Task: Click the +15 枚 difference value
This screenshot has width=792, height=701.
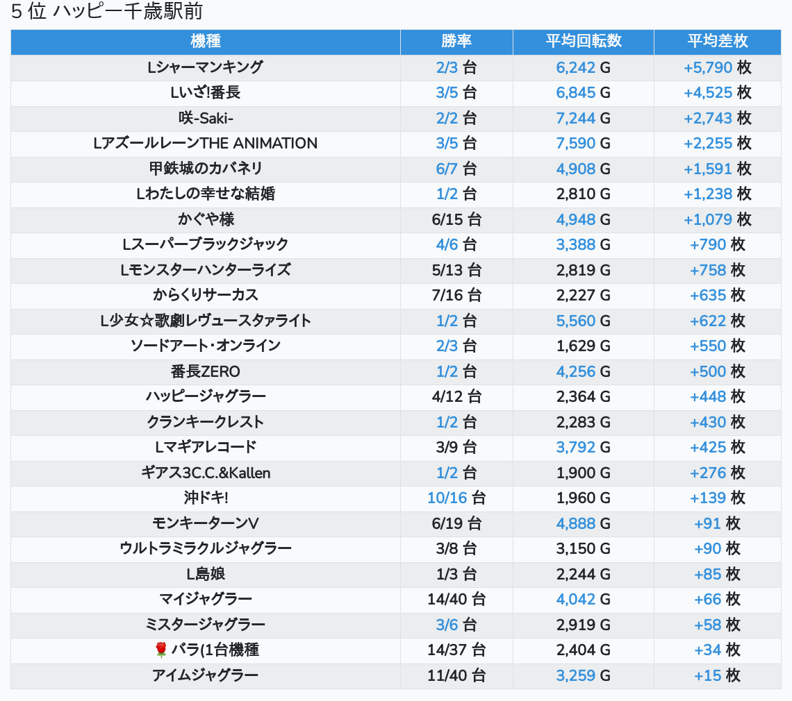Action: (717, 675)
